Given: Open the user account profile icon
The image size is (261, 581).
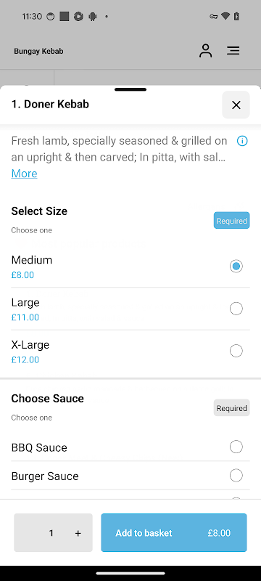Looking at the screenshot, I should coord(206,51).
